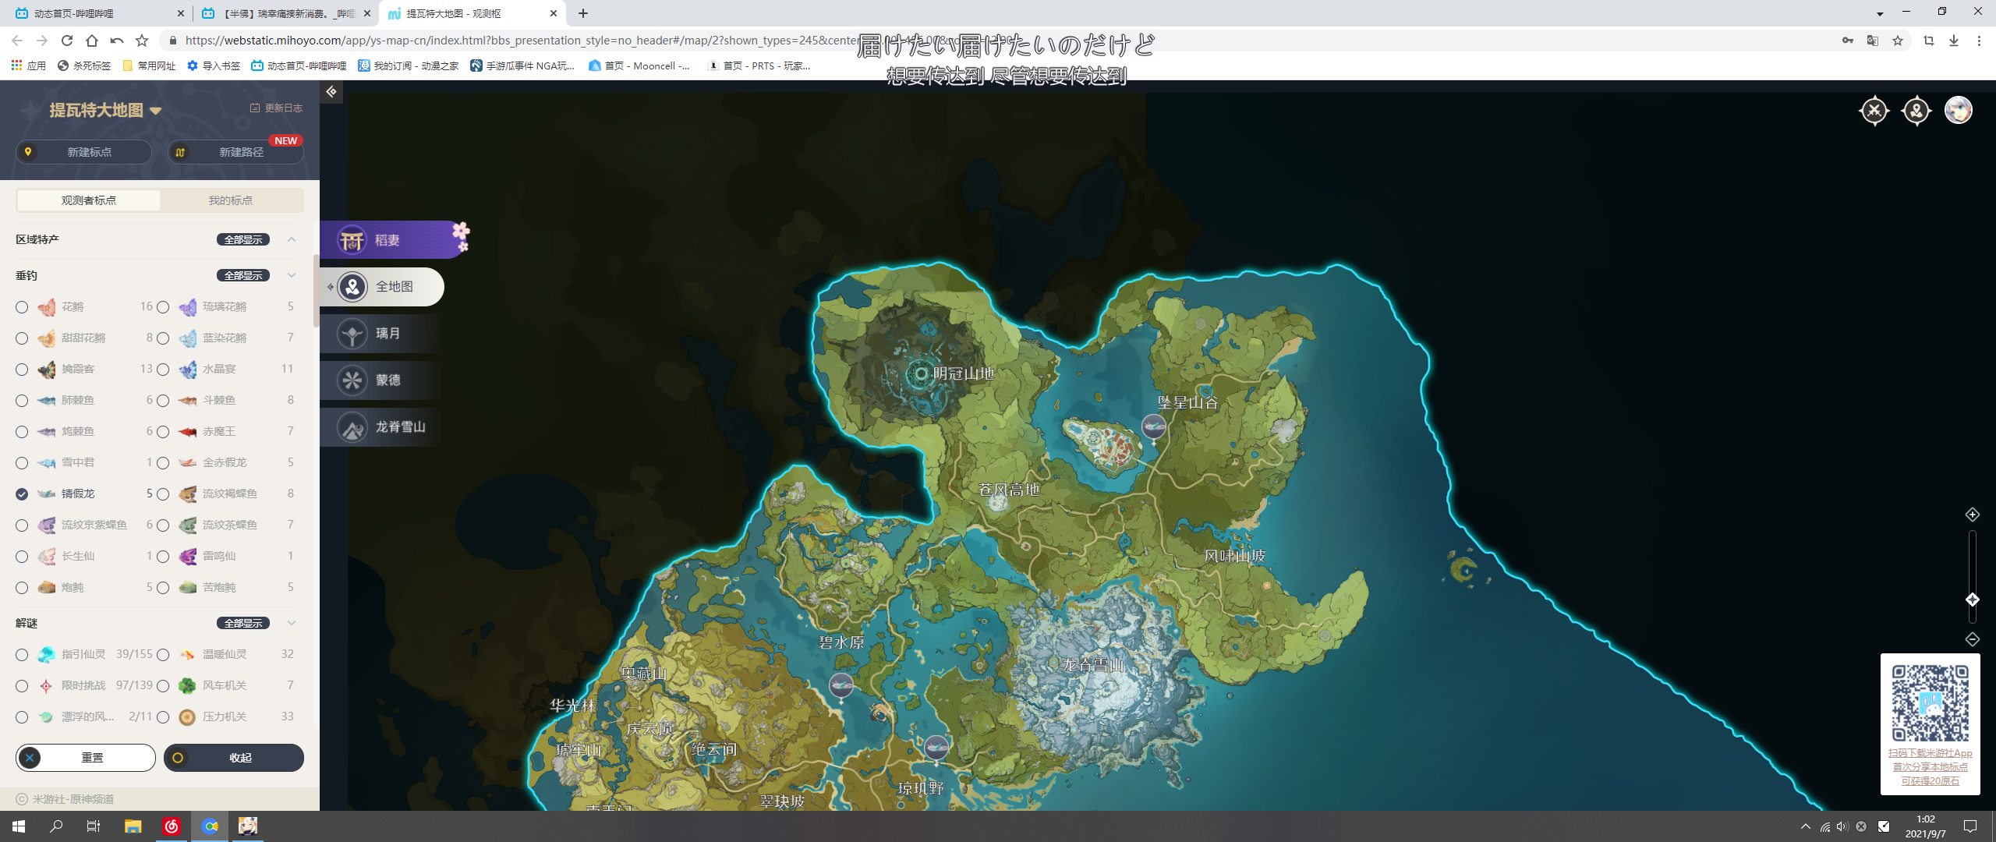Screen dimensions: 1996x842
Task: Collapse the 垂钓 section chevron
Action: (292, 275)
